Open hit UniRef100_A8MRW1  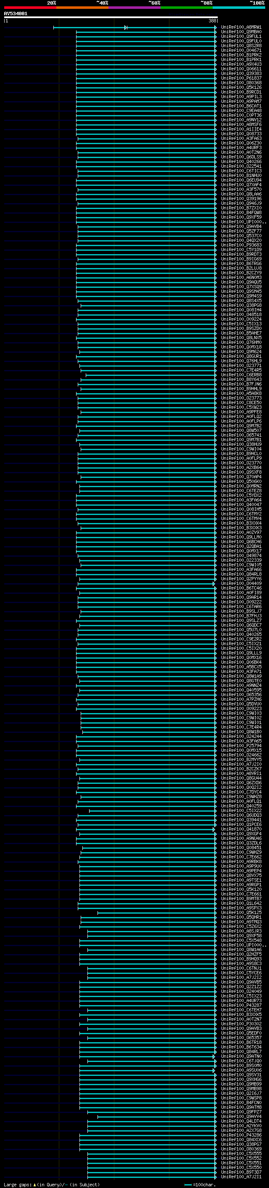[241, 27]
